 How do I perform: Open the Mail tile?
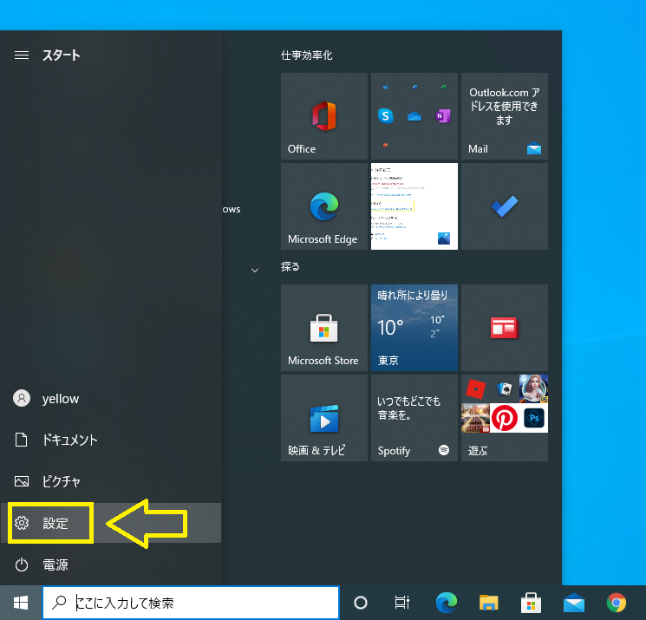pos(505,116)
